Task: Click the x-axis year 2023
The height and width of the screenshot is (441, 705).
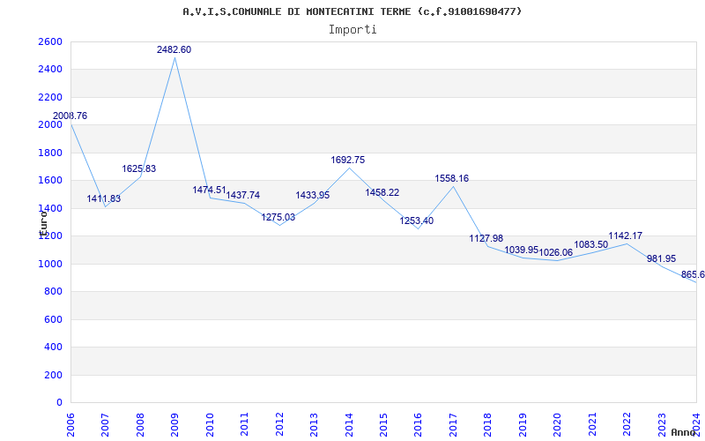Action: pyautogui.click(x=662, y=425)
